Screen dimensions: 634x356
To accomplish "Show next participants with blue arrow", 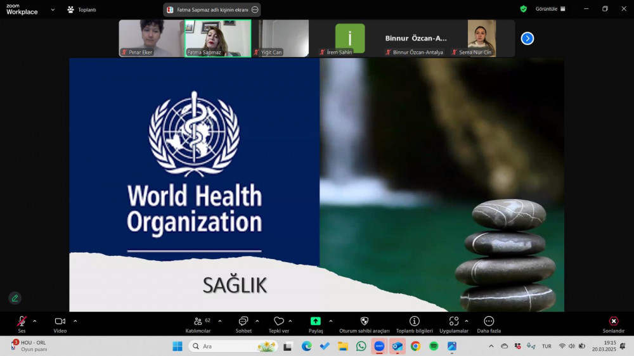I will pos(527,39).
